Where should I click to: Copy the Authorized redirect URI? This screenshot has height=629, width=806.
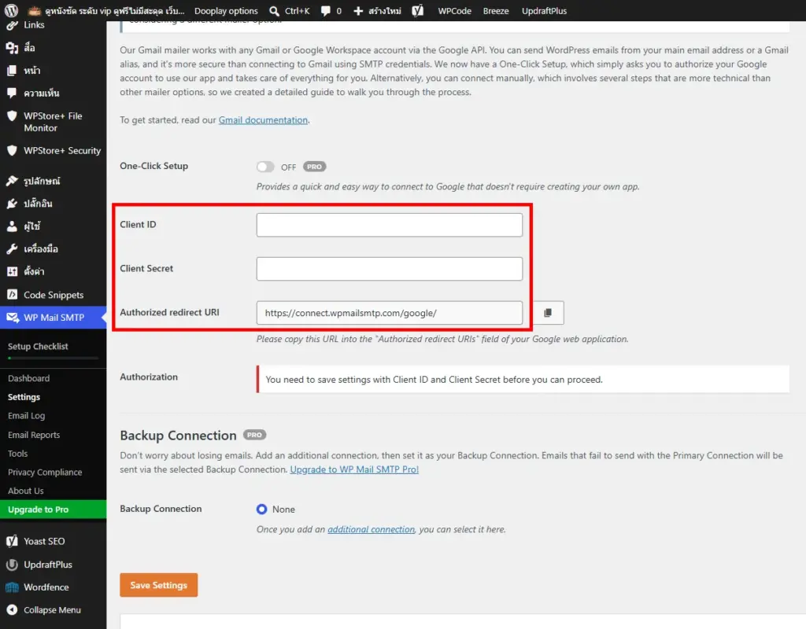click(x=548, y=313)
